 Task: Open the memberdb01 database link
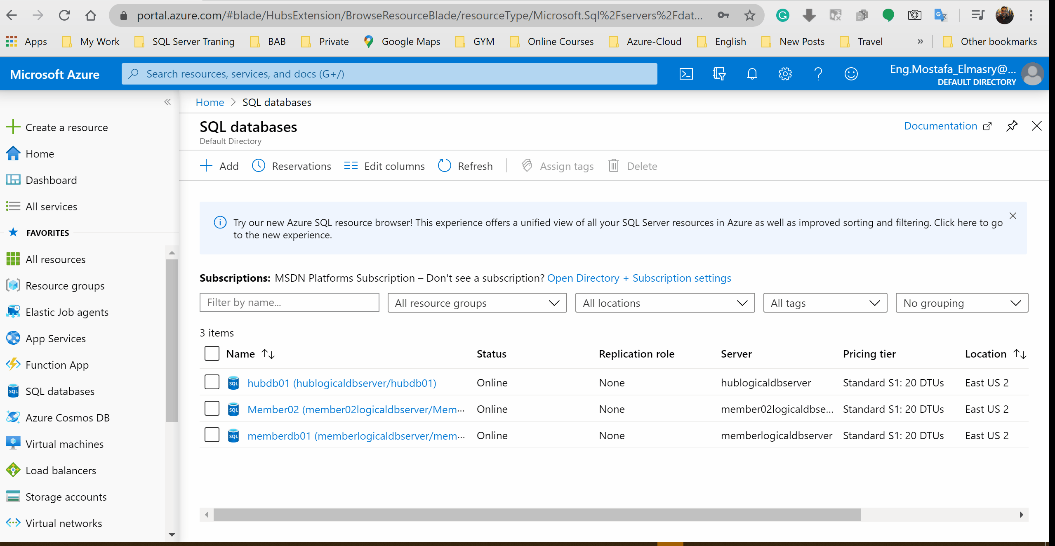(356, 436)
